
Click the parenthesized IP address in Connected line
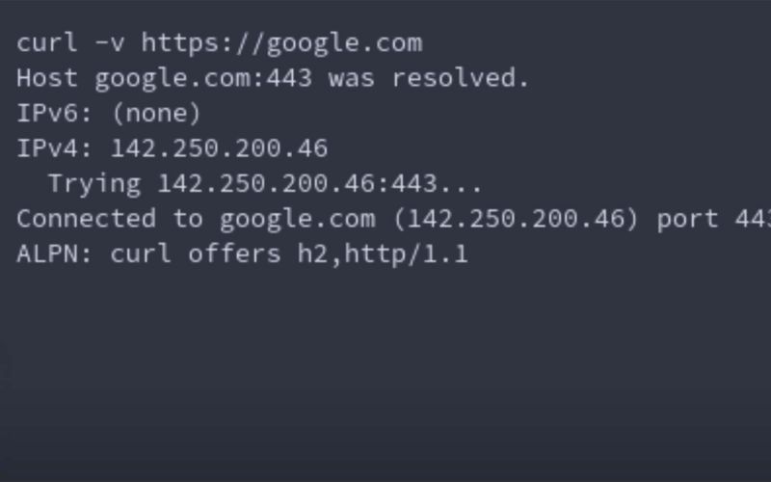pos(516,219)
